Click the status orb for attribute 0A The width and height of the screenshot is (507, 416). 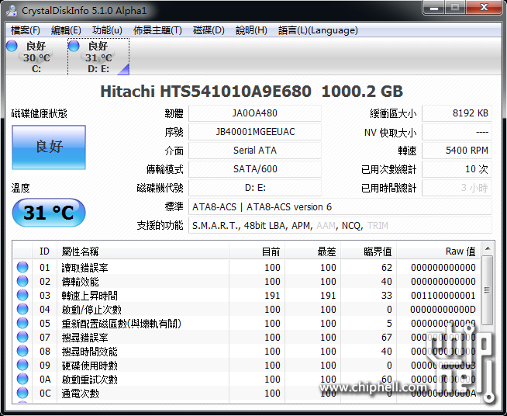click(22, 379)
